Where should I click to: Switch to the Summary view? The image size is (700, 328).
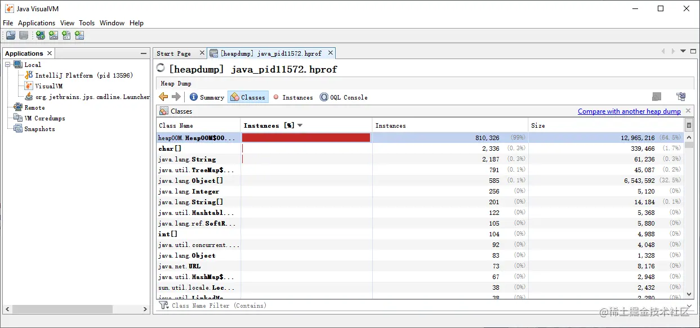coord(207,97)
